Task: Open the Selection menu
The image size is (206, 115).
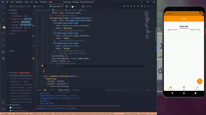Action: (x=19, y=2)
